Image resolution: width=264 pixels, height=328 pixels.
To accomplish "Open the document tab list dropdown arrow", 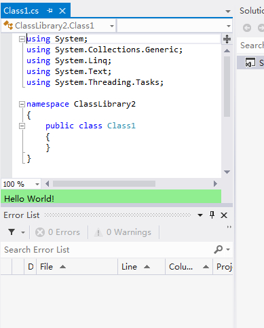I will coord(228,12).
